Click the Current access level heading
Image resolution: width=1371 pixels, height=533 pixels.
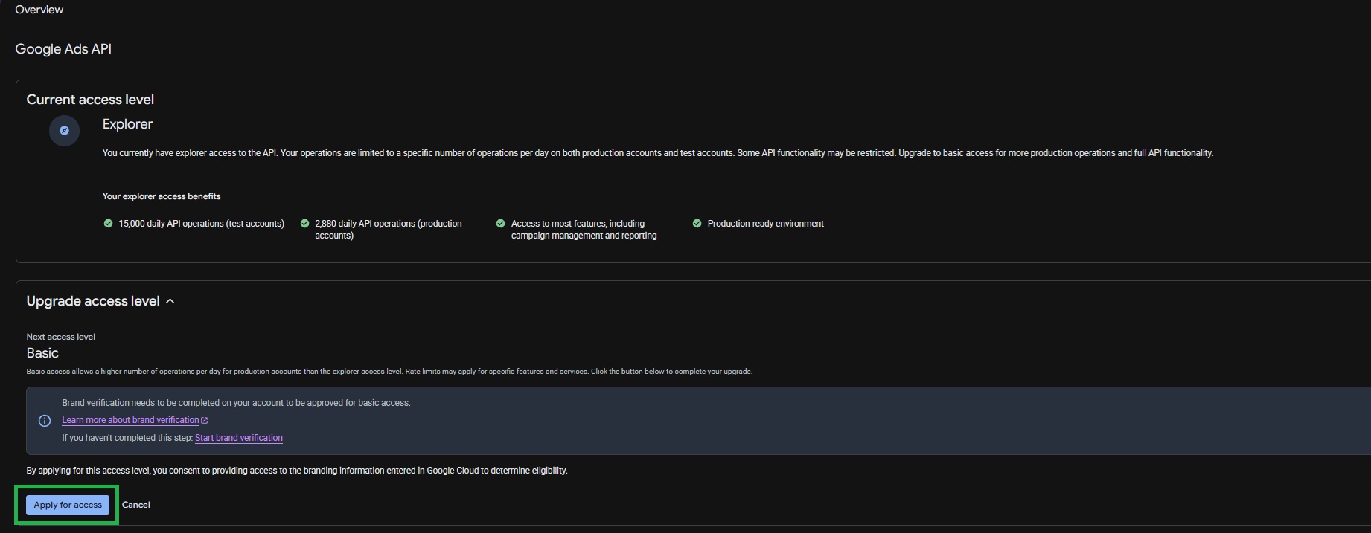click(90, 100)
